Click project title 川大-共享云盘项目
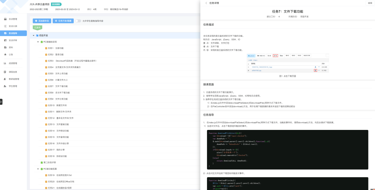The width and height of the screenshot is (375, 190). (40, 4)
